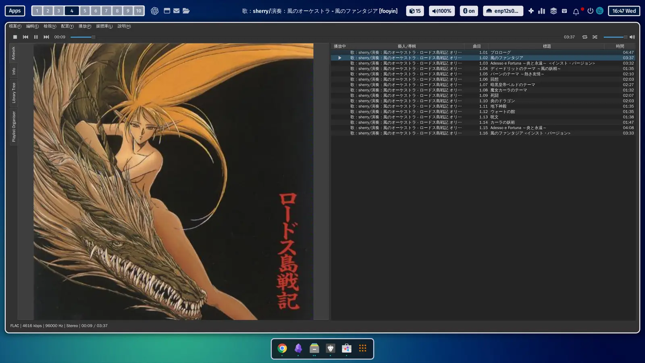Open the 檢視(V) menu
645x363 pixels.
(x=50, y=26)
